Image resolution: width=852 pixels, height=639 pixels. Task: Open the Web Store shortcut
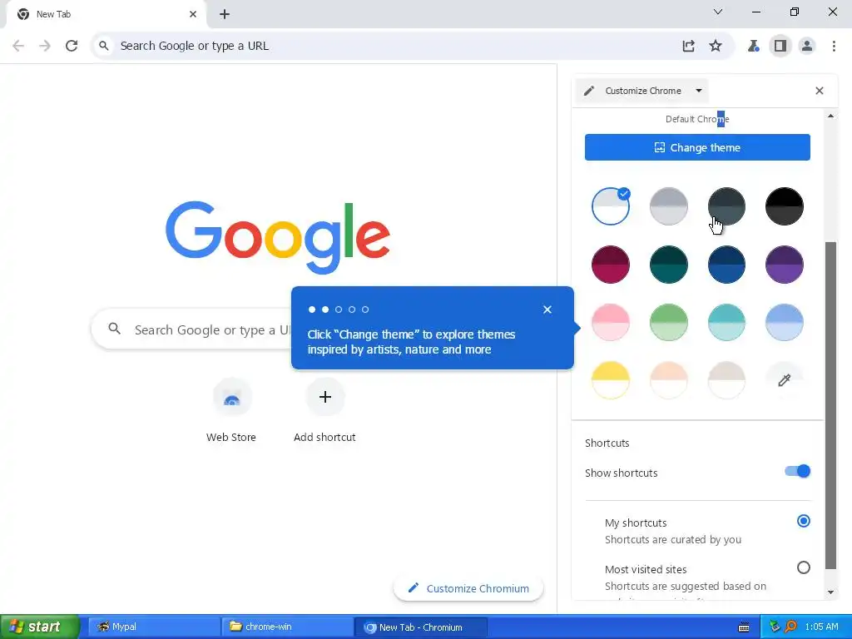[231, 410]
